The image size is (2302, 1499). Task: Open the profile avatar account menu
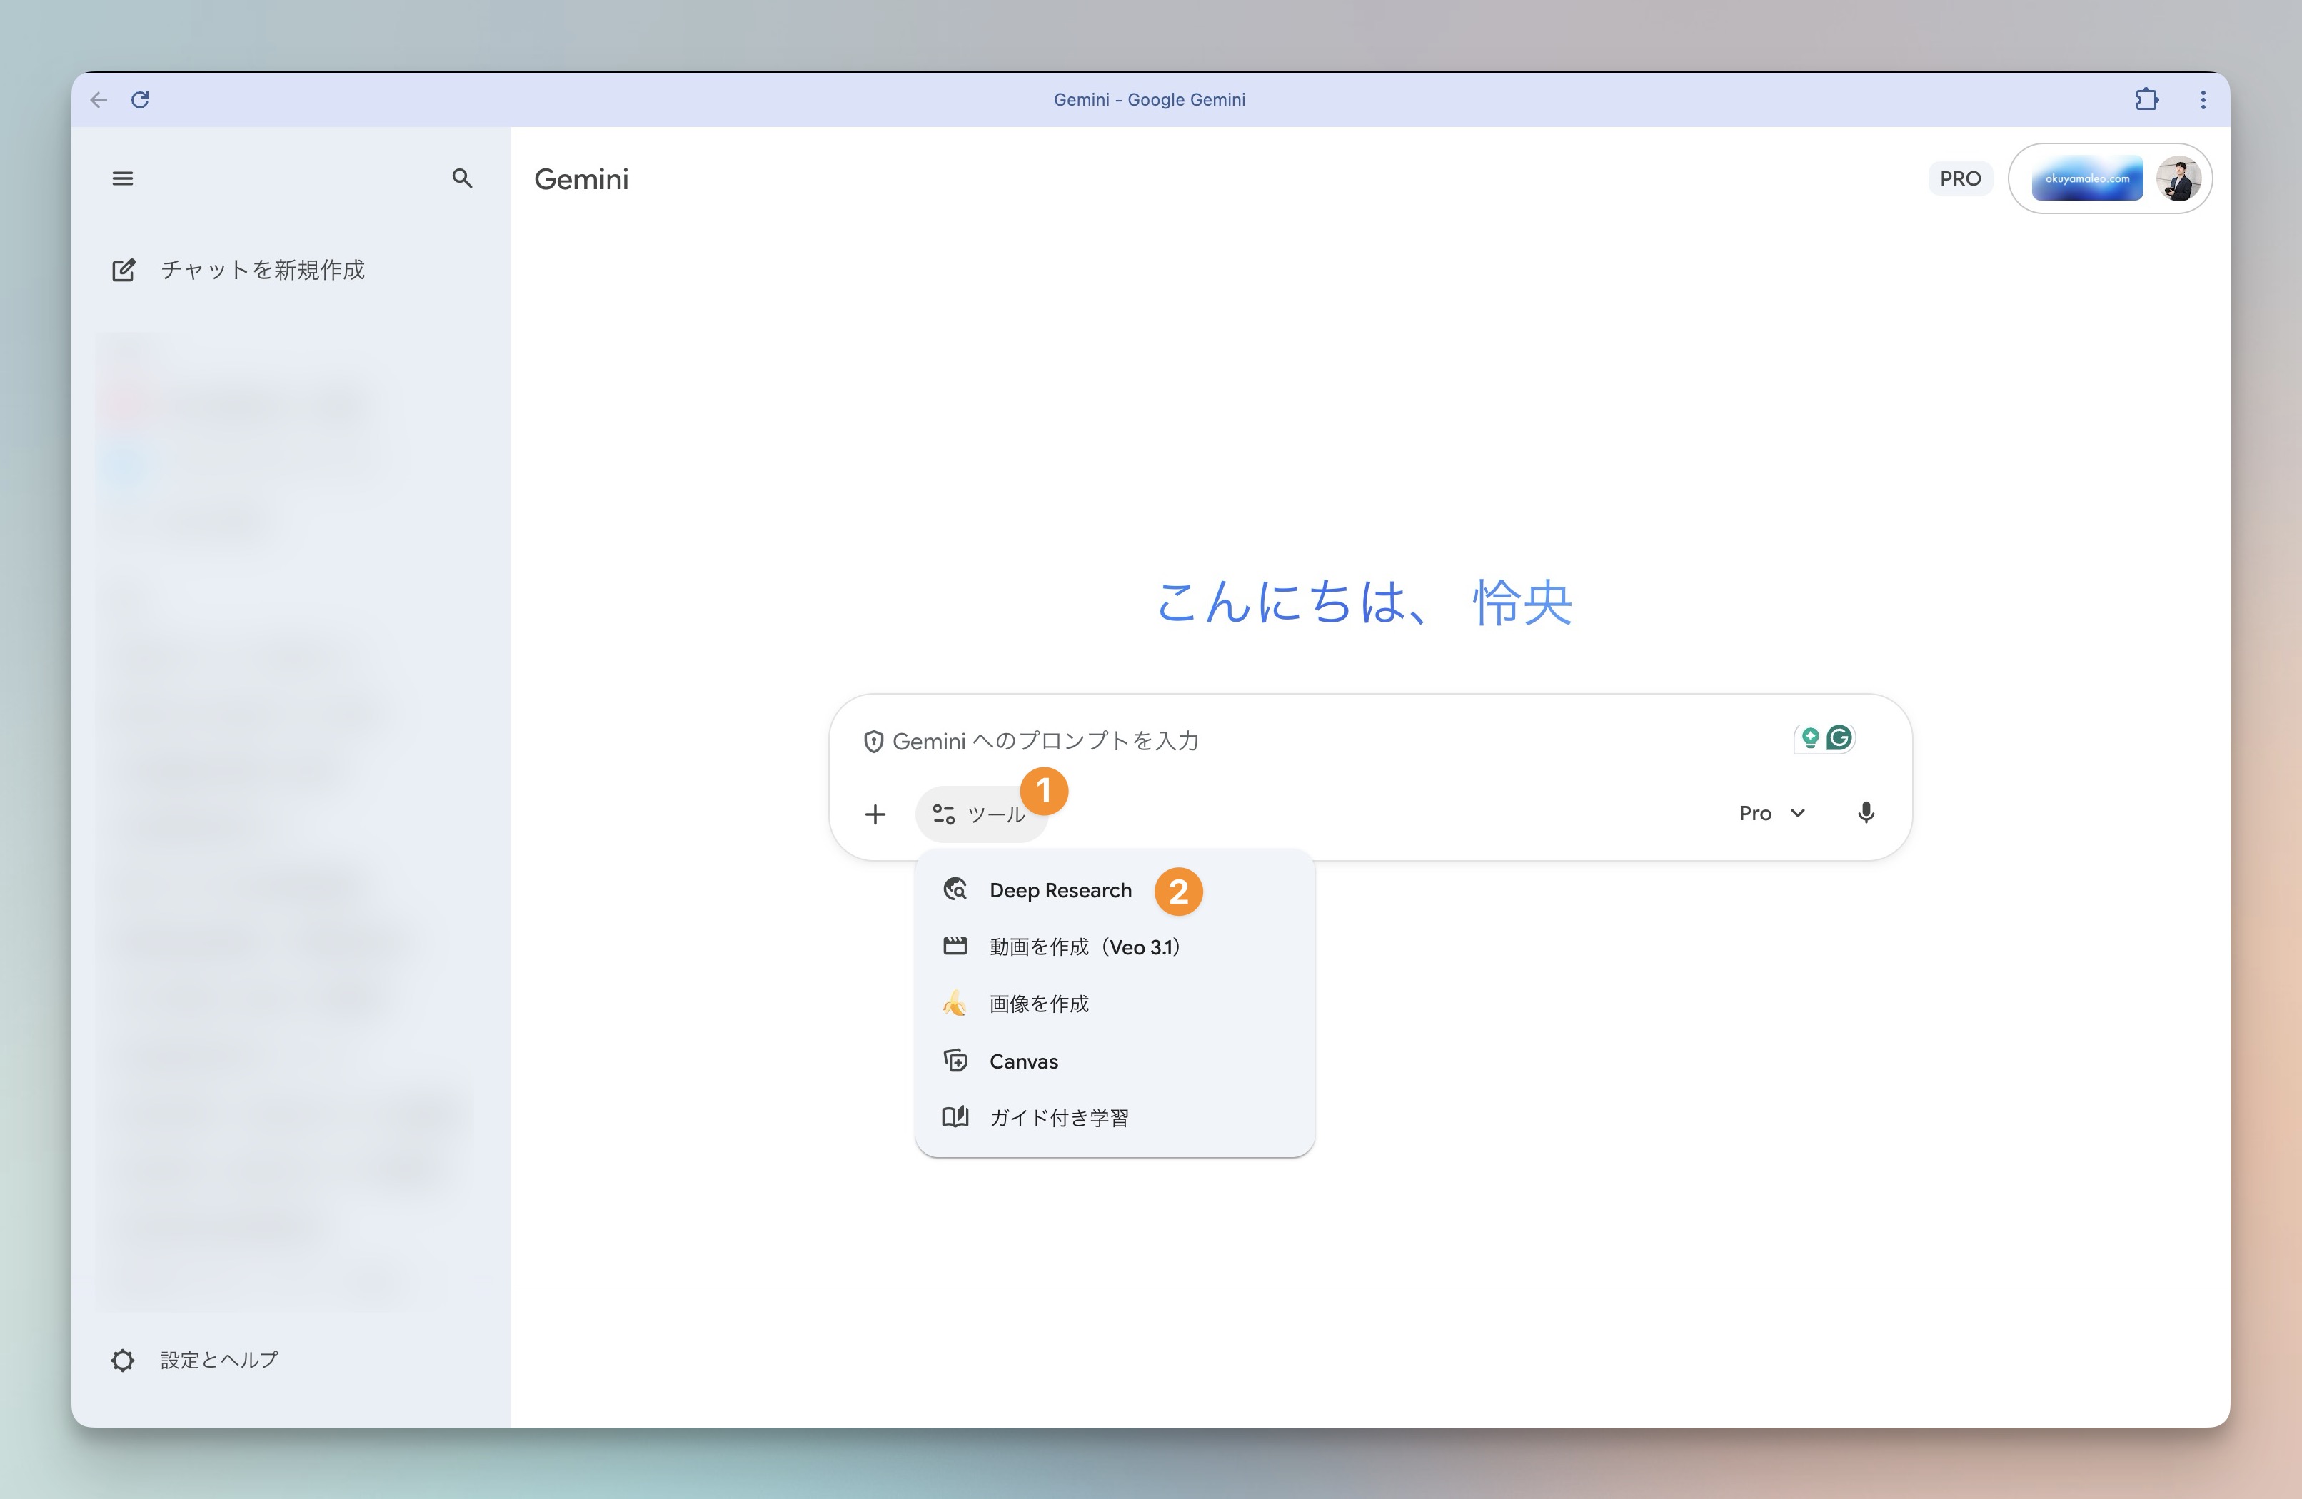point(2177,178)
